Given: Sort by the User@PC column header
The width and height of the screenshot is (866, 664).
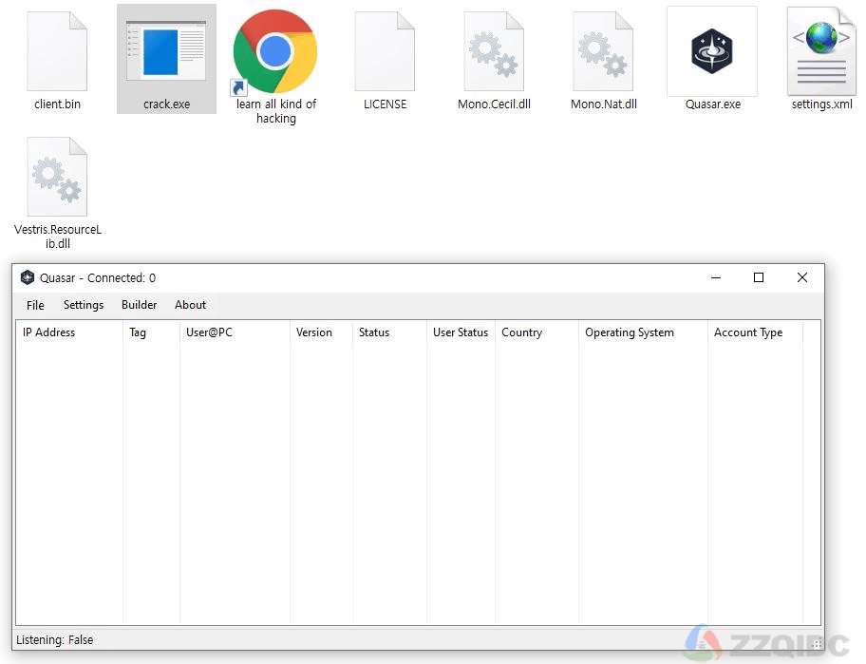Looking at the screenshot, I should tap(235, 332).
